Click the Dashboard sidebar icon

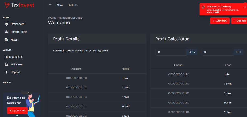pyautogui.click(x=6, y=24)
